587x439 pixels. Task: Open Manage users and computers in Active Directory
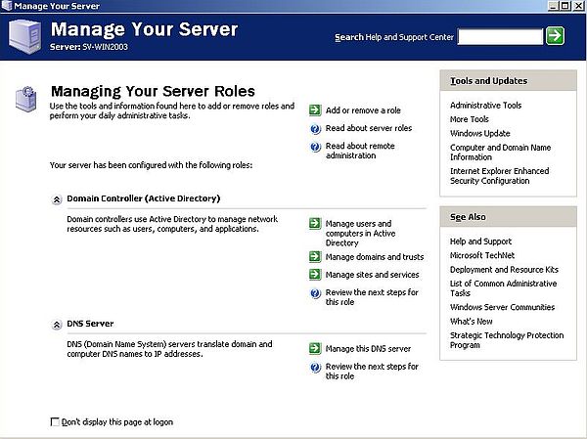click(360, 233)
